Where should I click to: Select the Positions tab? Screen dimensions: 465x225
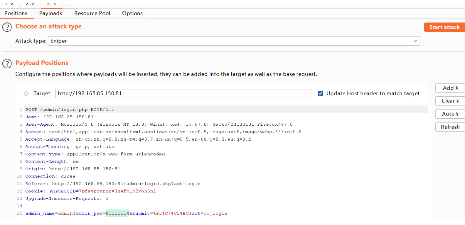tap(16, 13)
